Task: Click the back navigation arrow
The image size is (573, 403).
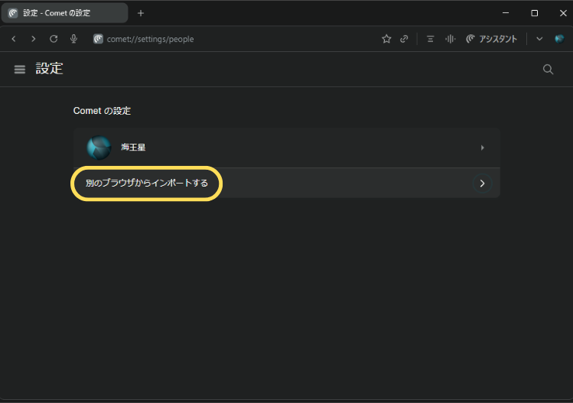Action: 14,39
